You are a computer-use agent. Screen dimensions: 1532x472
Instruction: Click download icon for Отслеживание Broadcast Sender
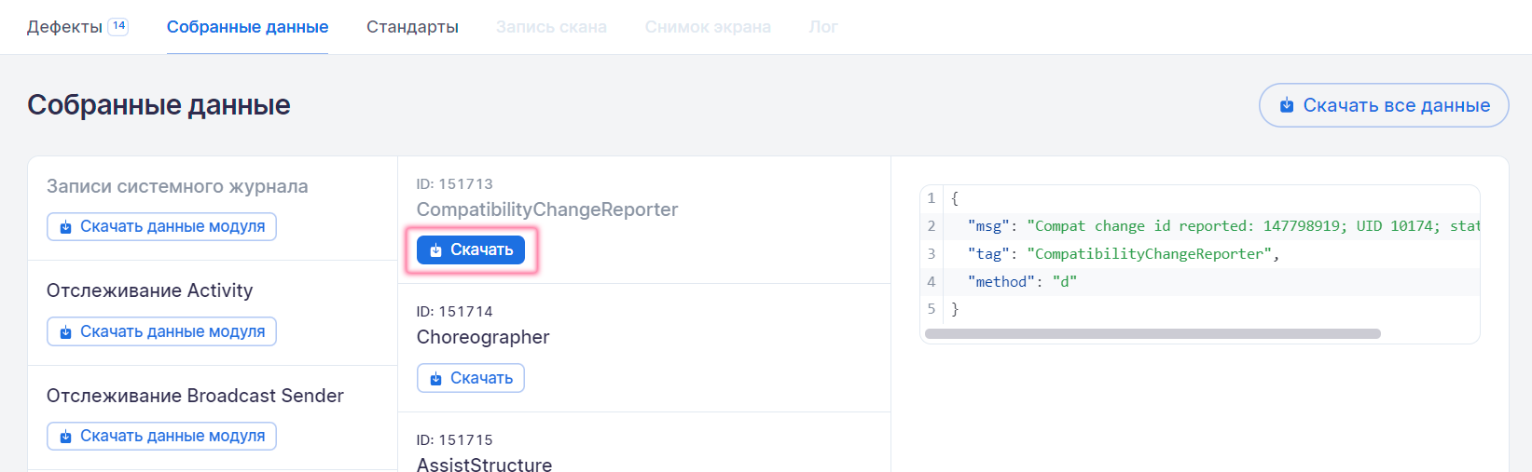coord(65,437)
